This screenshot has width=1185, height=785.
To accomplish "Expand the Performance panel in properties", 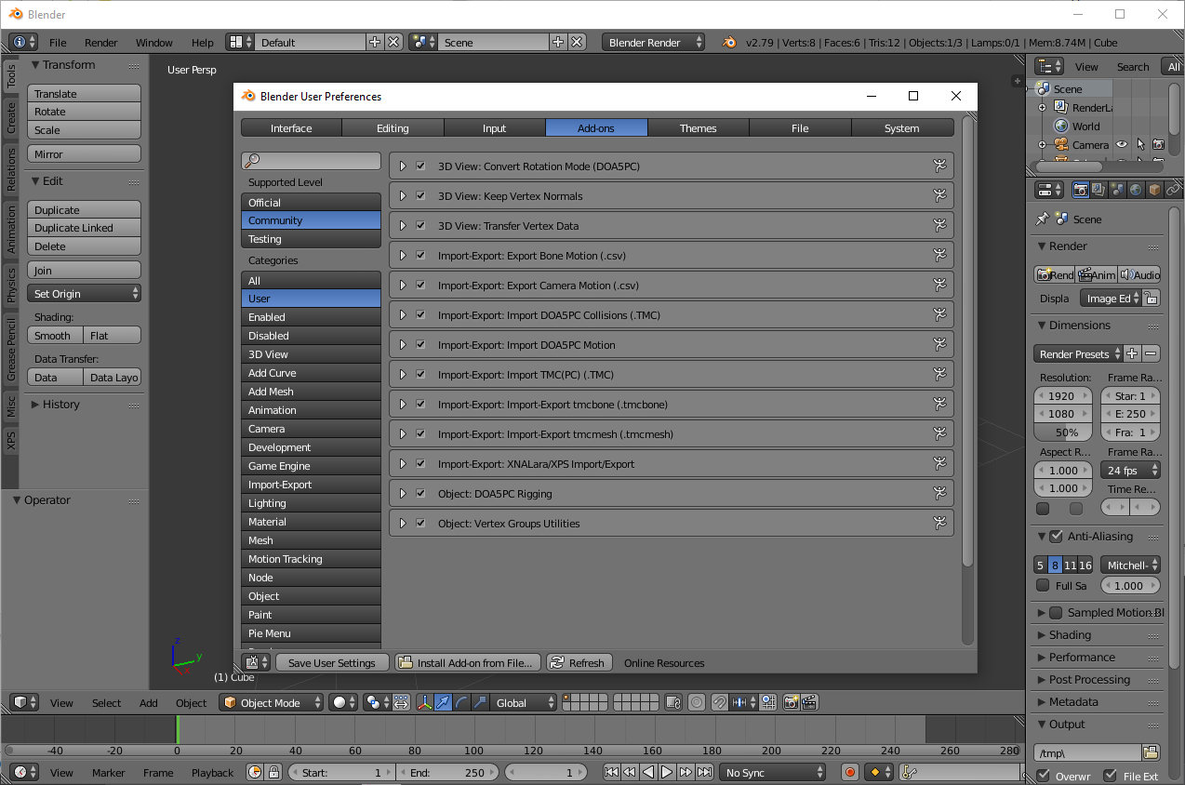I will tap(1042, 658).
